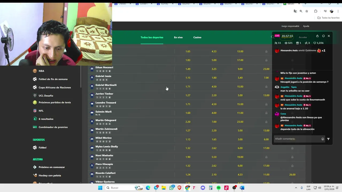The width and height of the screenshot is (342, 192).
Task: Click the Copa Africana de Naciones ball icon
Action: (35, 87)
